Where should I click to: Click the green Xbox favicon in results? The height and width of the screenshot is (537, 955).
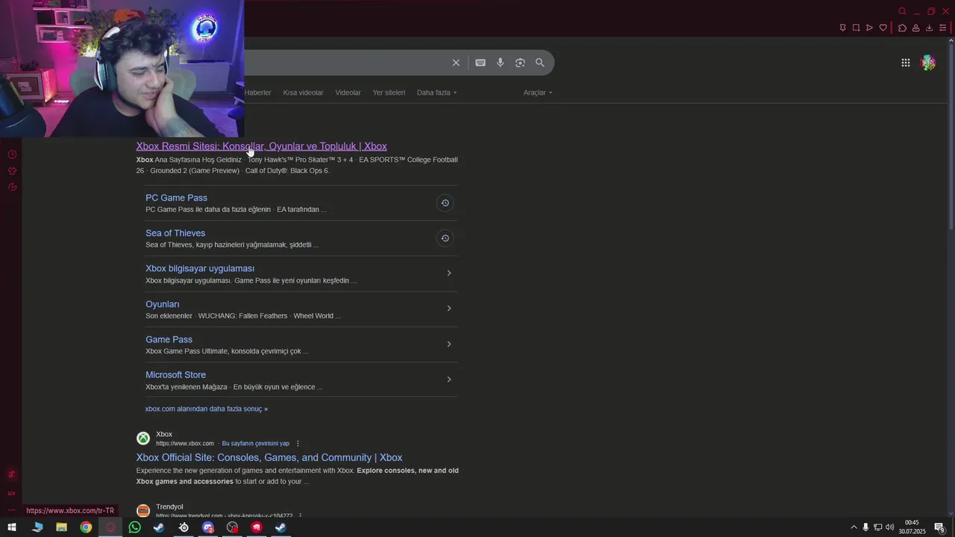point(143,438)
